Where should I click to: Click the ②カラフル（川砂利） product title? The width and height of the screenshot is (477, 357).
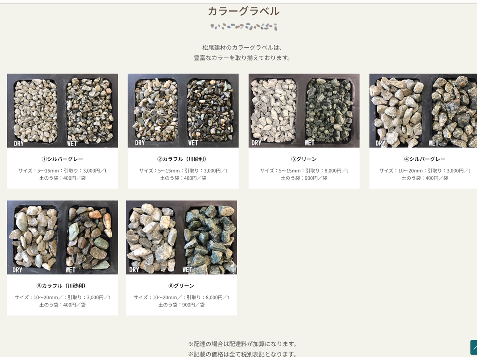pyautogui.click(x=183, y=159)
